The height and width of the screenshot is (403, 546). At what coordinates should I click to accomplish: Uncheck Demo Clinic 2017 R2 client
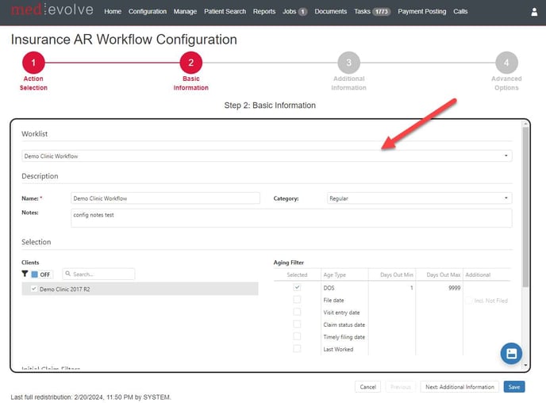point(33,290)
